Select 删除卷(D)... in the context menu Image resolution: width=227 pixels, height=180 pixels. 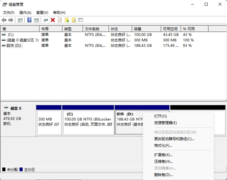tap(163, 175)
